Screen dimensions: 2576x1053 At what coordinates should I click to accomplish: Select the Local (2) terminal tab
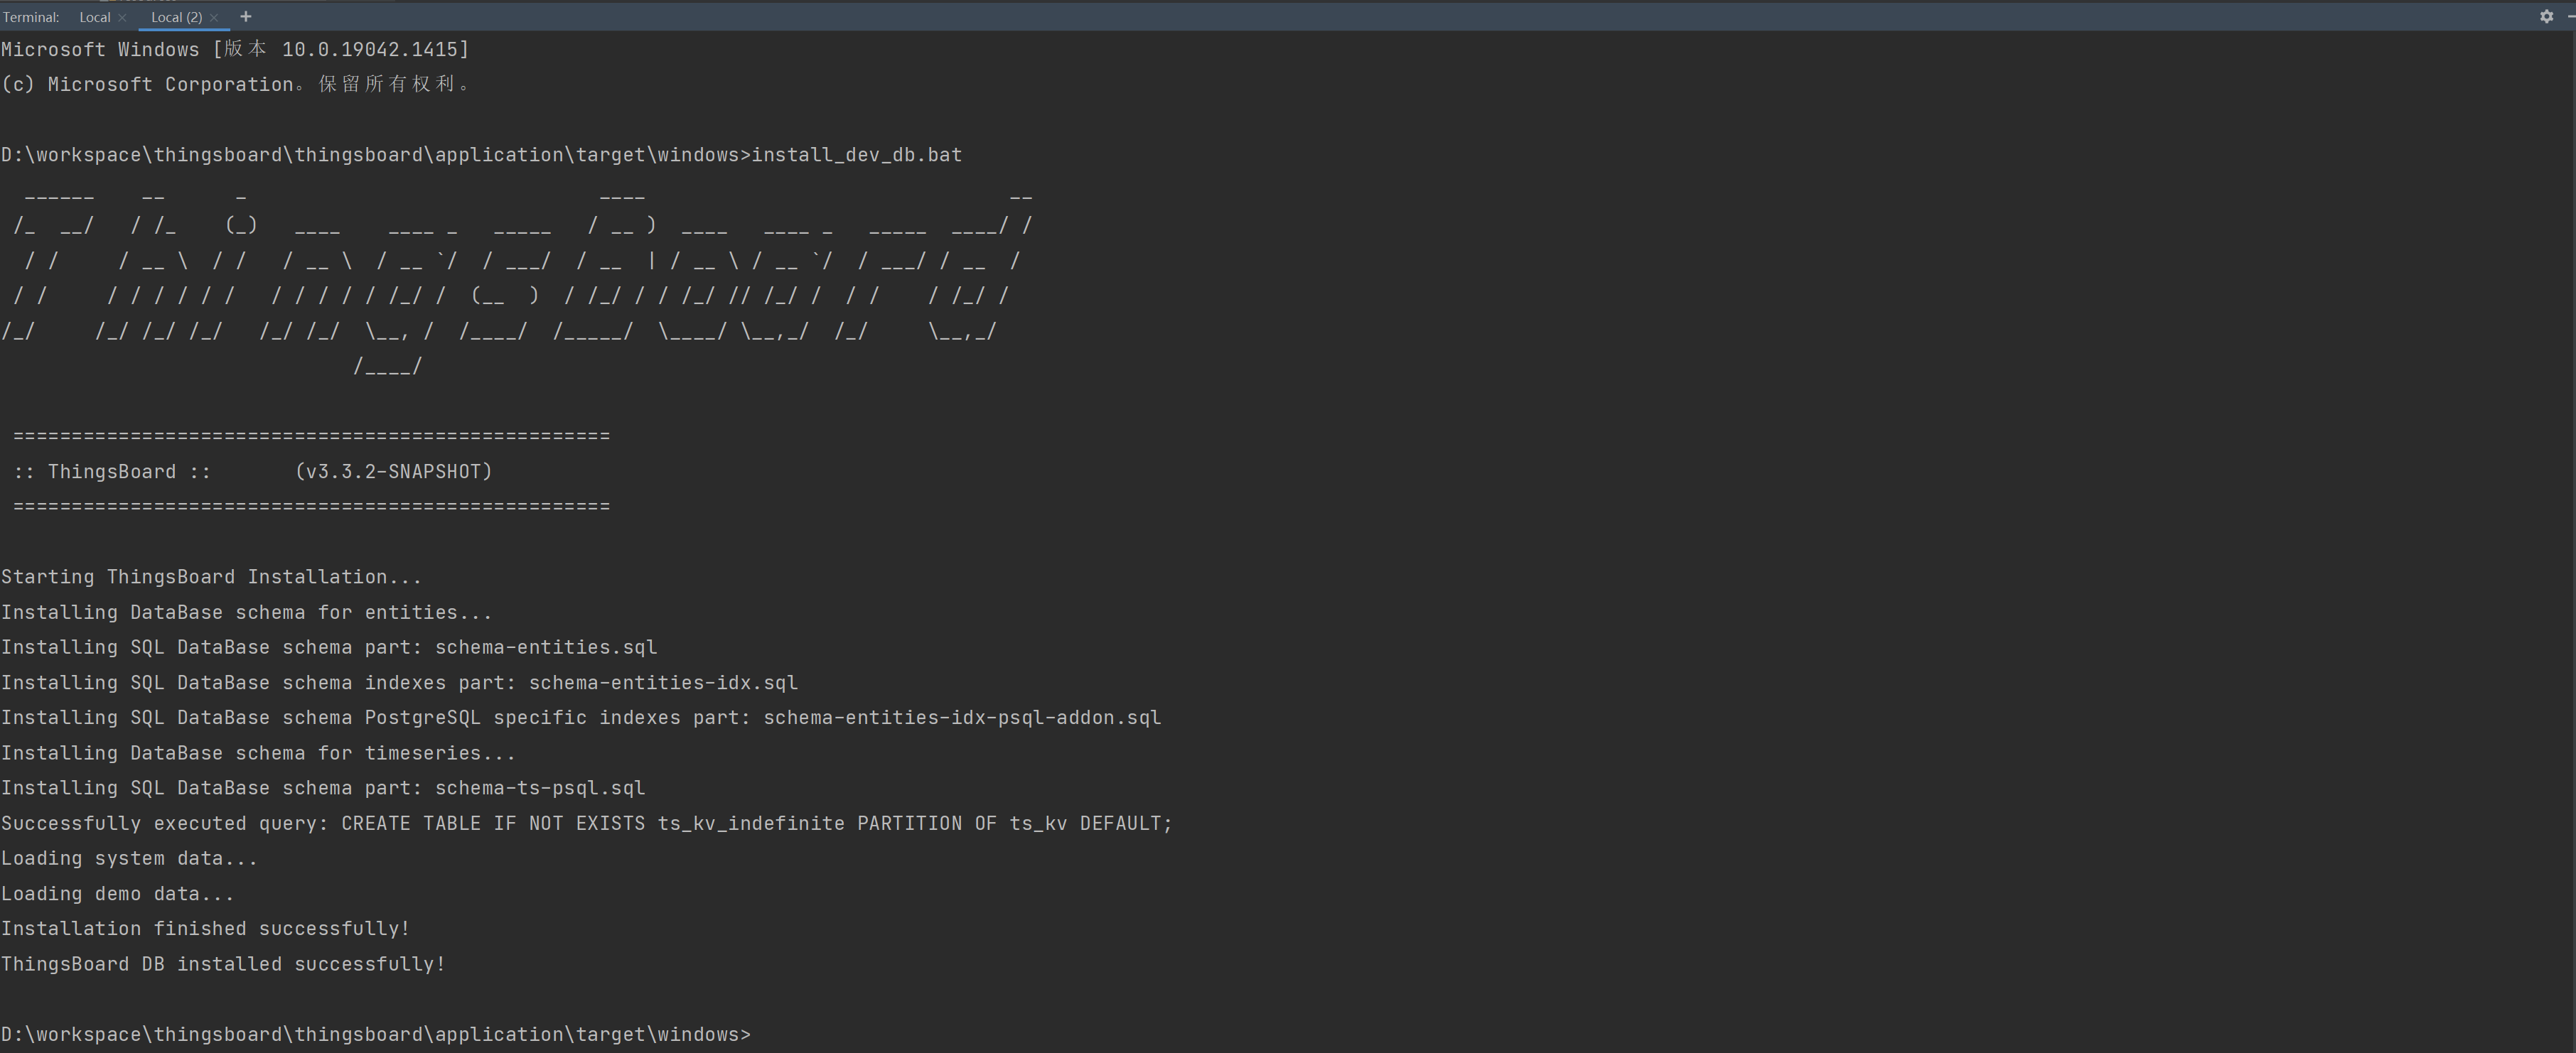tap(176, 17)
